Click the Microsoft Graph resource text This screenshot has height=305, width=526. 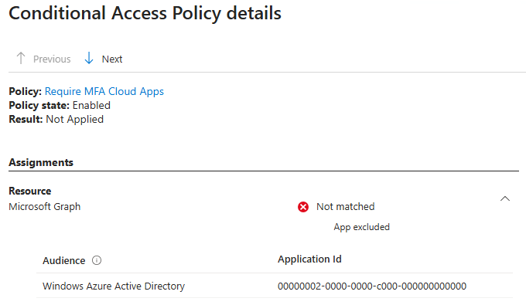pos(45,207)
